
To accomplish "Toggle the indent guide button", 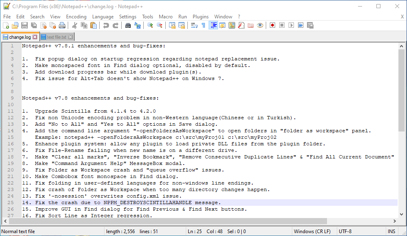I will [x=213, y=25].
